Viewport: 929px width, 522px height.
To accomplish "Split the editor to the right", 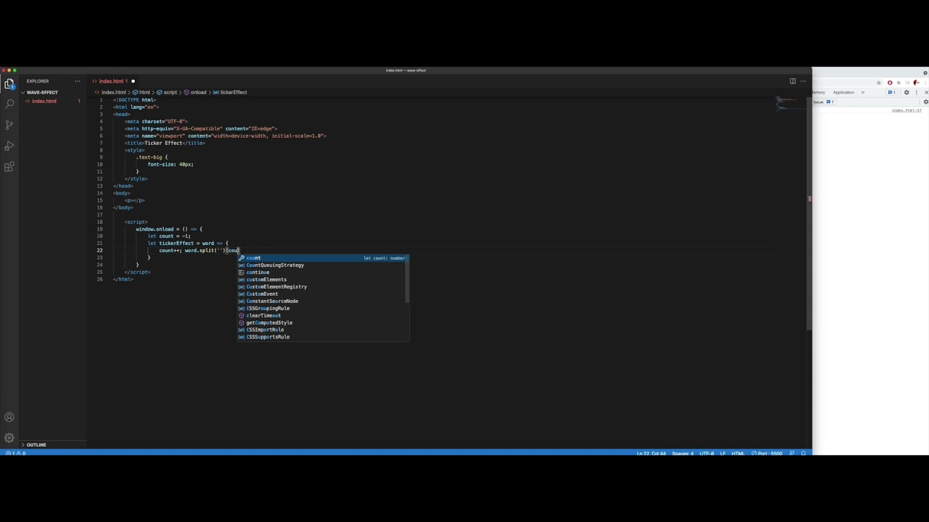I will (x=793, y=81).
